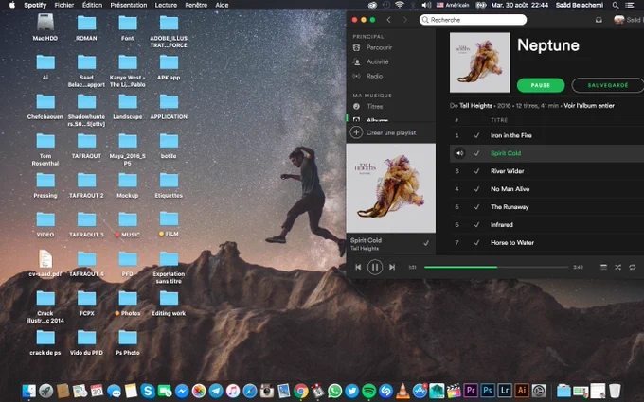Toggle saved checkmark on Spirit Cold row
644x402 pixels.
point(476,153)
